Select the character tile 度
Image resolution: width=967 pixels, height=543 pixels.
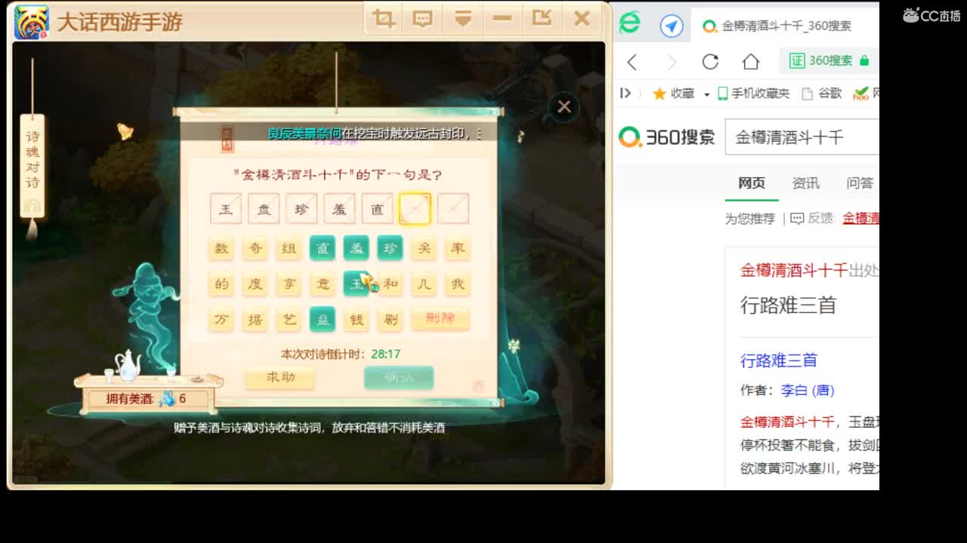click(x=255, y=284)
